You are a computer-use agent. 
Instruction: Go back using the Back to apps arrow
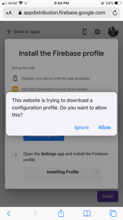coord(9,32)
